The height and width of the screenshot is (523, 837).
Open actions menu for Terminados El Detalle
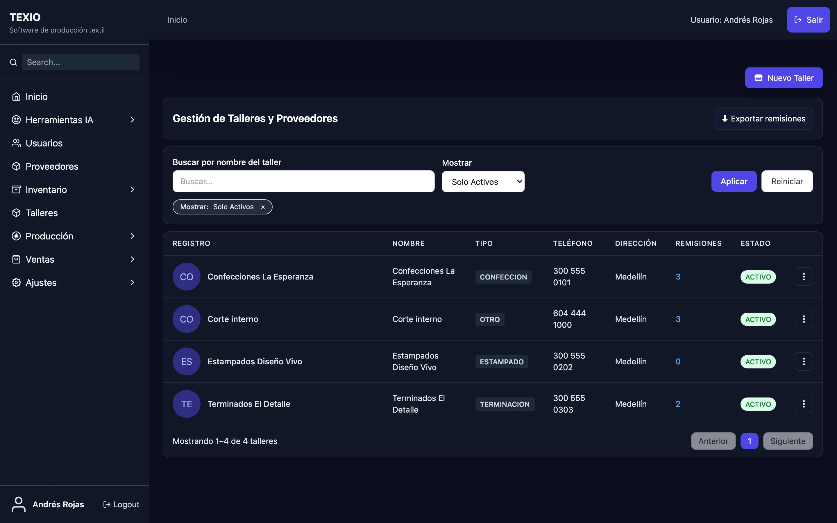click(804, 404)
